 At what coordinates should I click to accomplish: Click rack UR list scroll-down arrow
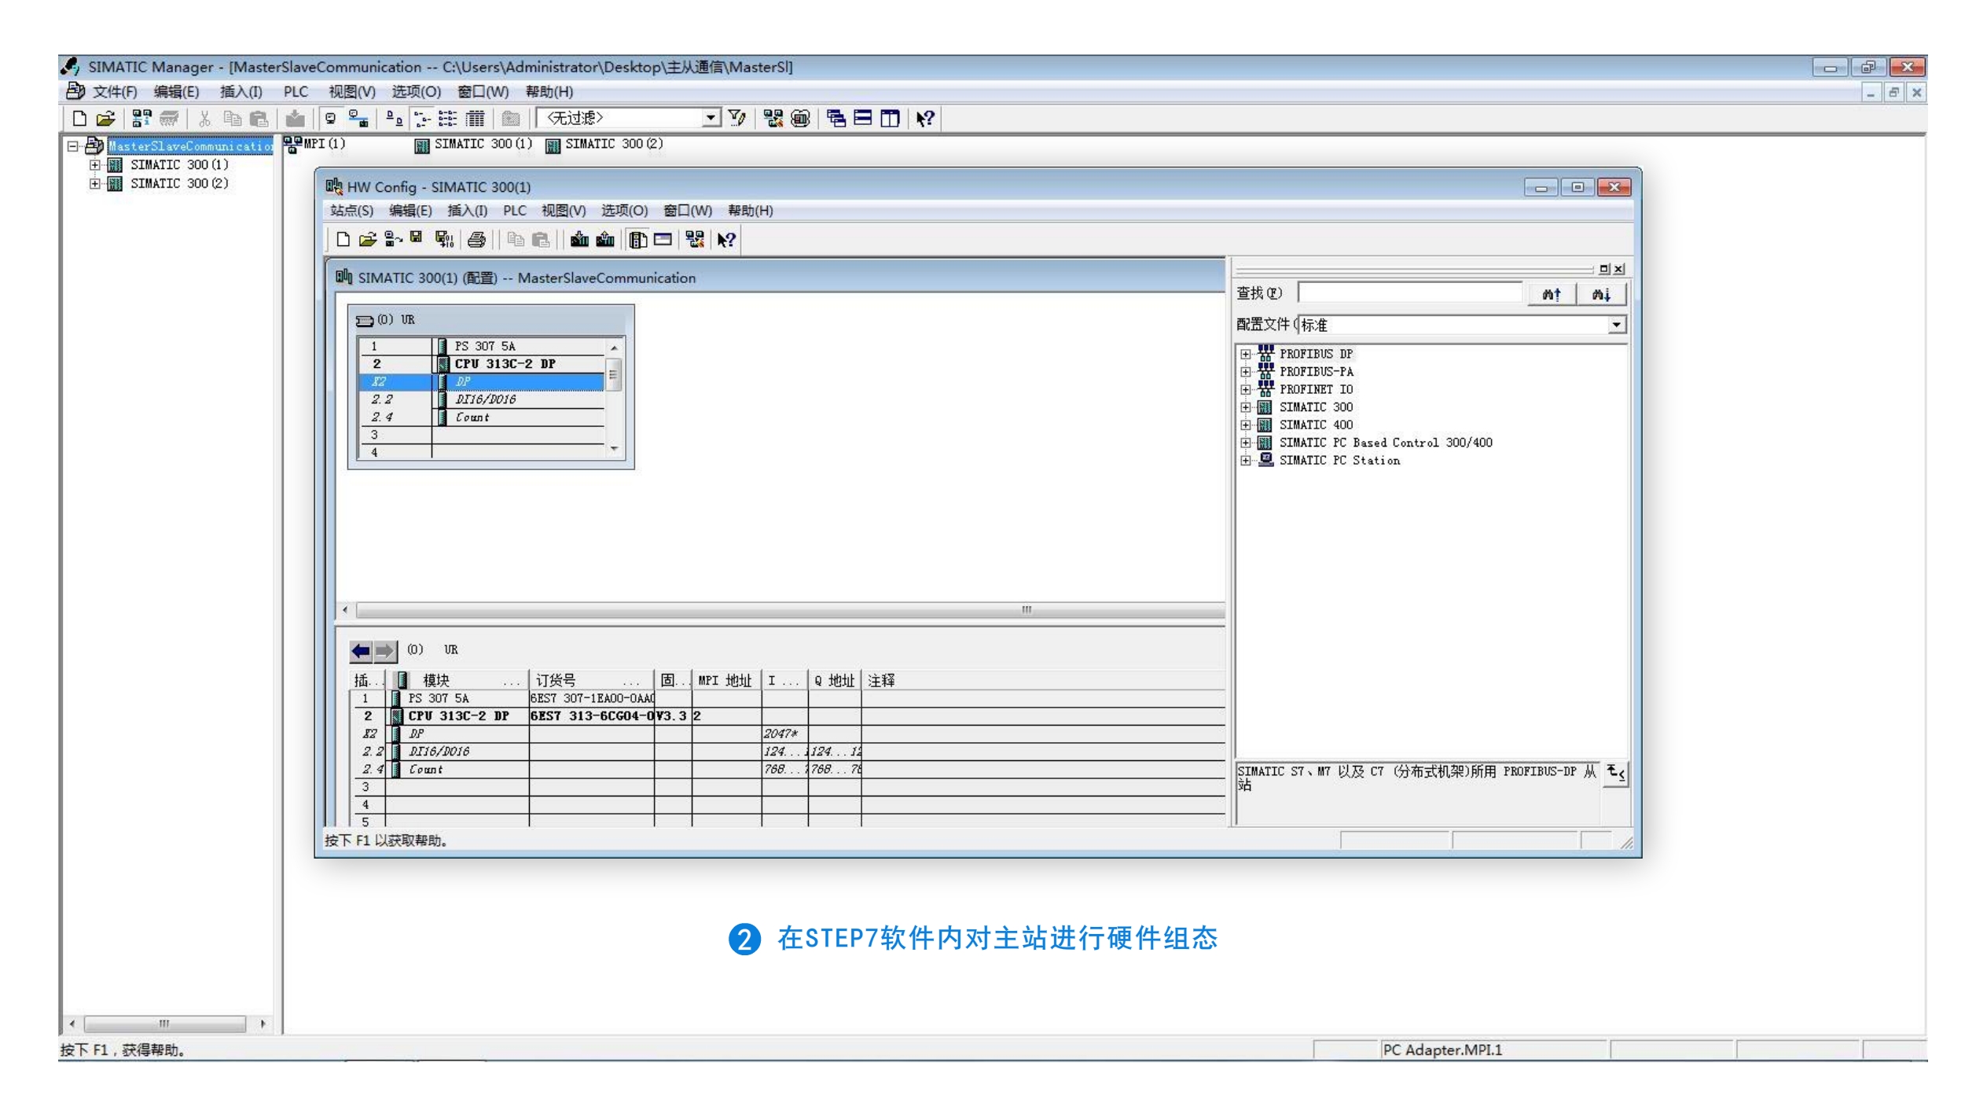[x=614, y=449]
